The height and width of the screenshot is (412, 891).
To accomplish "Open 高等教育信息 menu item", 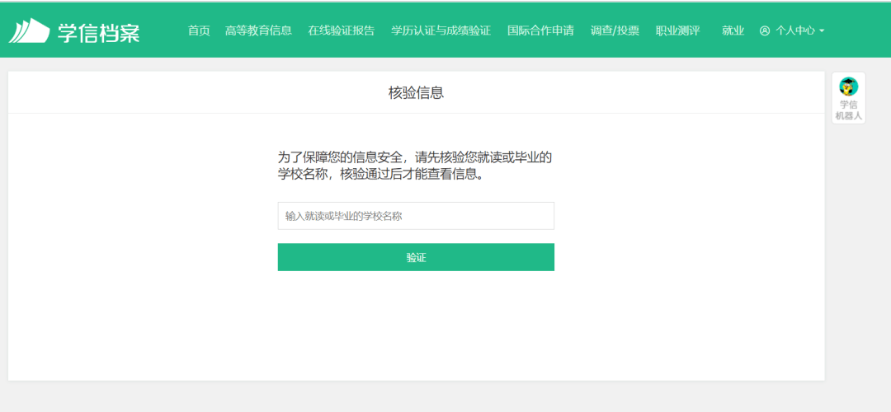I will [258, 30].
